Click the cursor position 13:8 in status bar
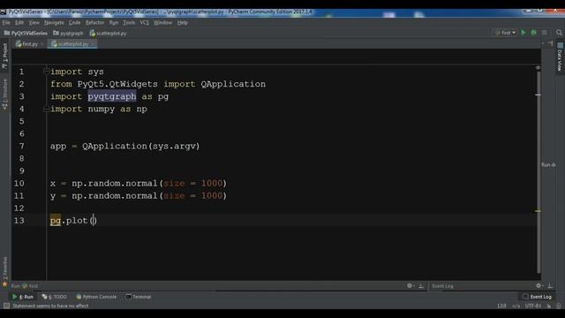Screen dimensions: 565x318 click(501, 306)
